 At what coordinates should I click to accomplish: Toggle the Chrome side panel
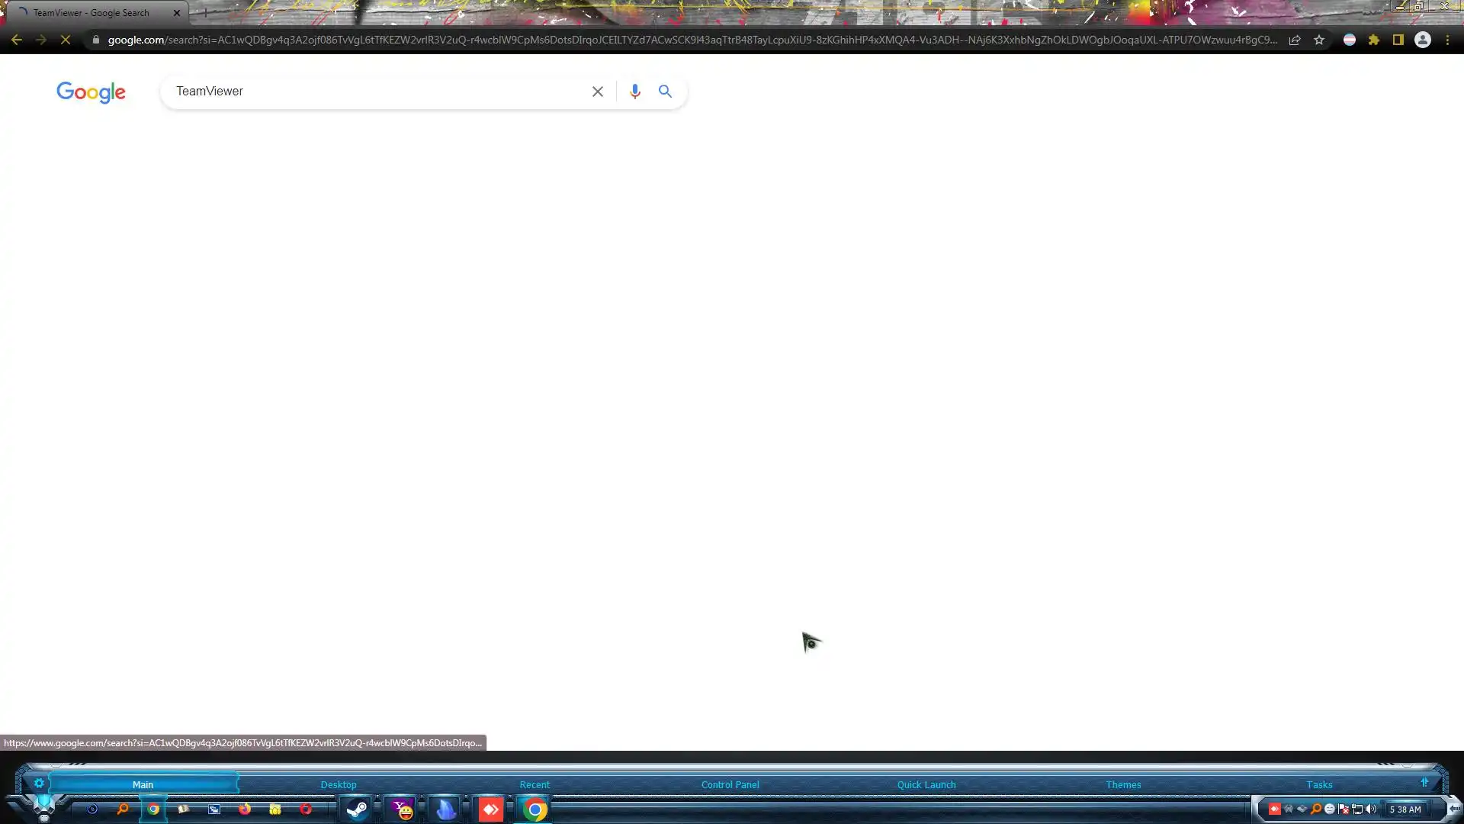(x=1398, y=40)
